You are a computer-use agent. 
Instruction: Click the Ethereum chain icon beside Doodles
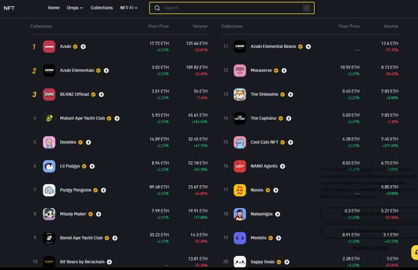[x=88, y=143]
